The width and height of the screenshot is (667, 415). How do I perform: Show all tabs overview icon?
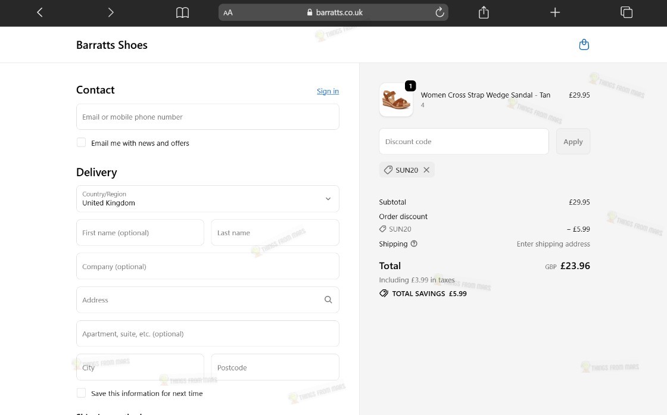tap(627, 13)
